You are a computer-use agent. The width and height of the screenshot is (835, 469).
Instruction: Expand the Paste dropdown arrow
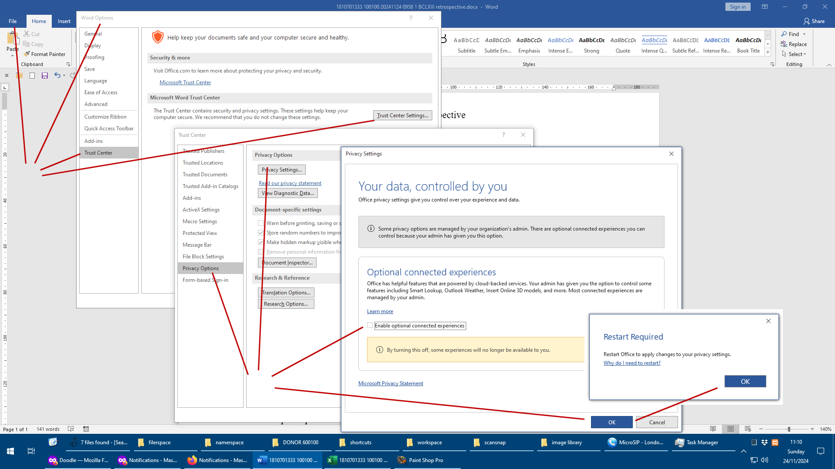point(12,55)
